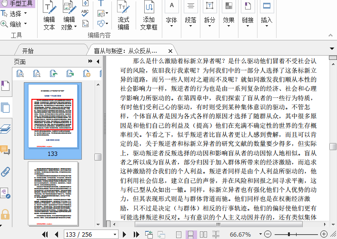Click the zoom in plus button
The height and width of the screenshot is (239, 337).
point(324,234)
